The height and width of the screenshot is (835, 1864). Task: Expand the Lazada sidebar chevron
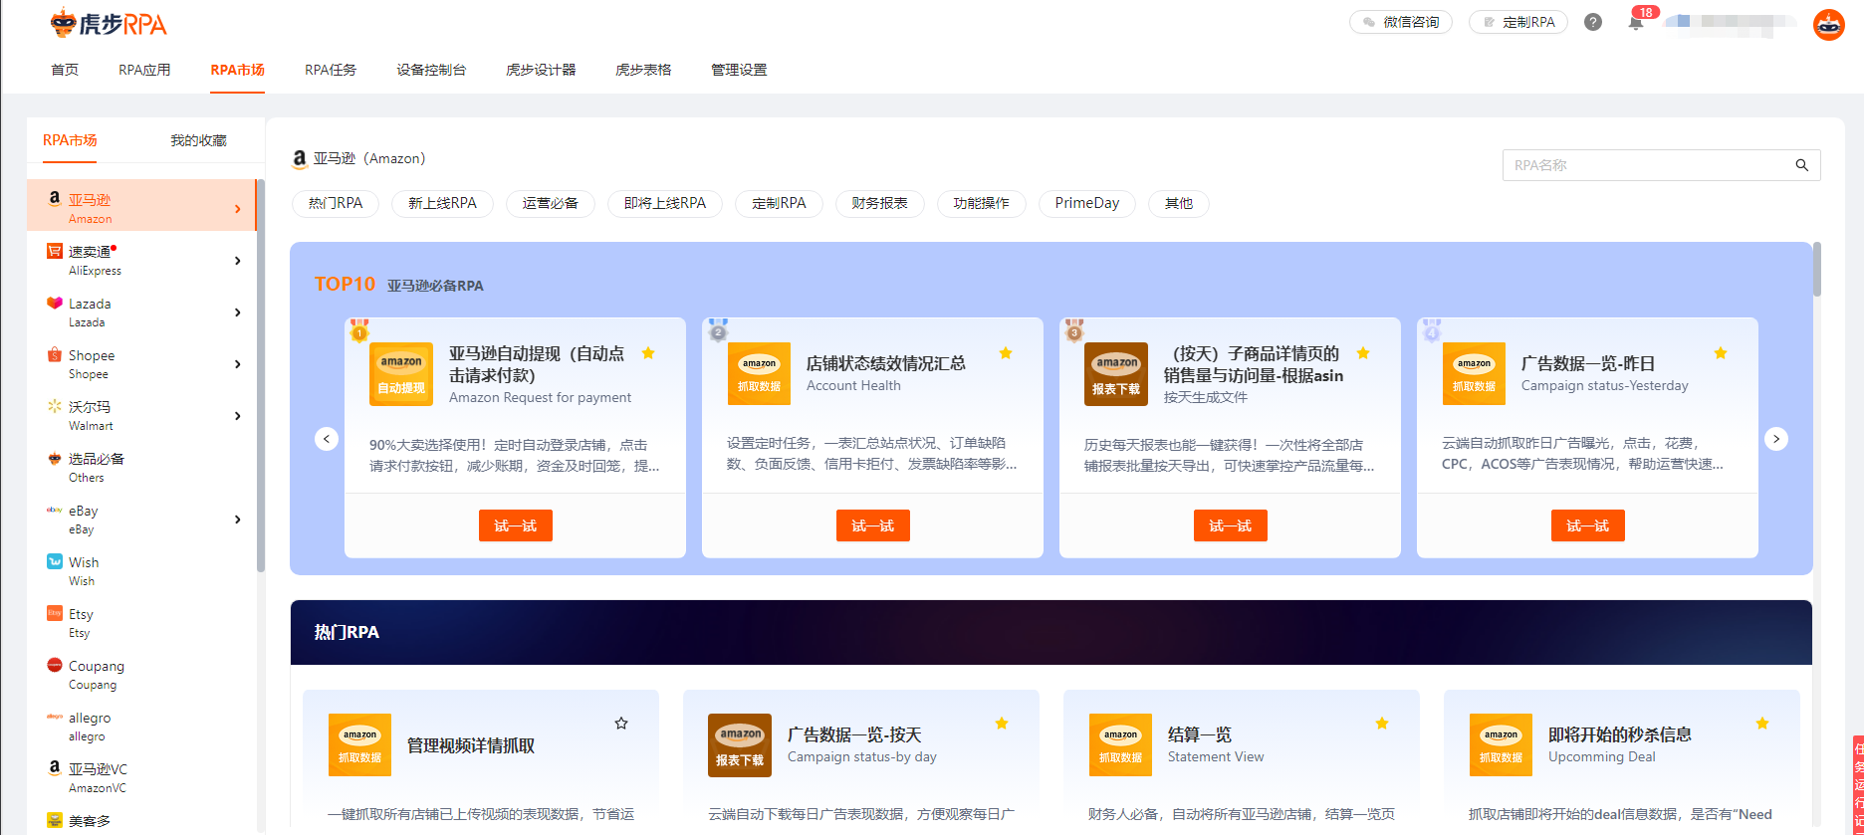point(237,313)
